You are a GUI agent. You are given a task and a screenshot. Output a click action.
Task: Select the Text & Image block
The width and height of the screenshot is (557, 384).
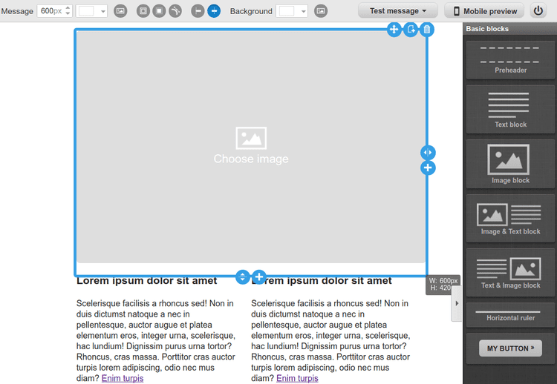[510, 272]
